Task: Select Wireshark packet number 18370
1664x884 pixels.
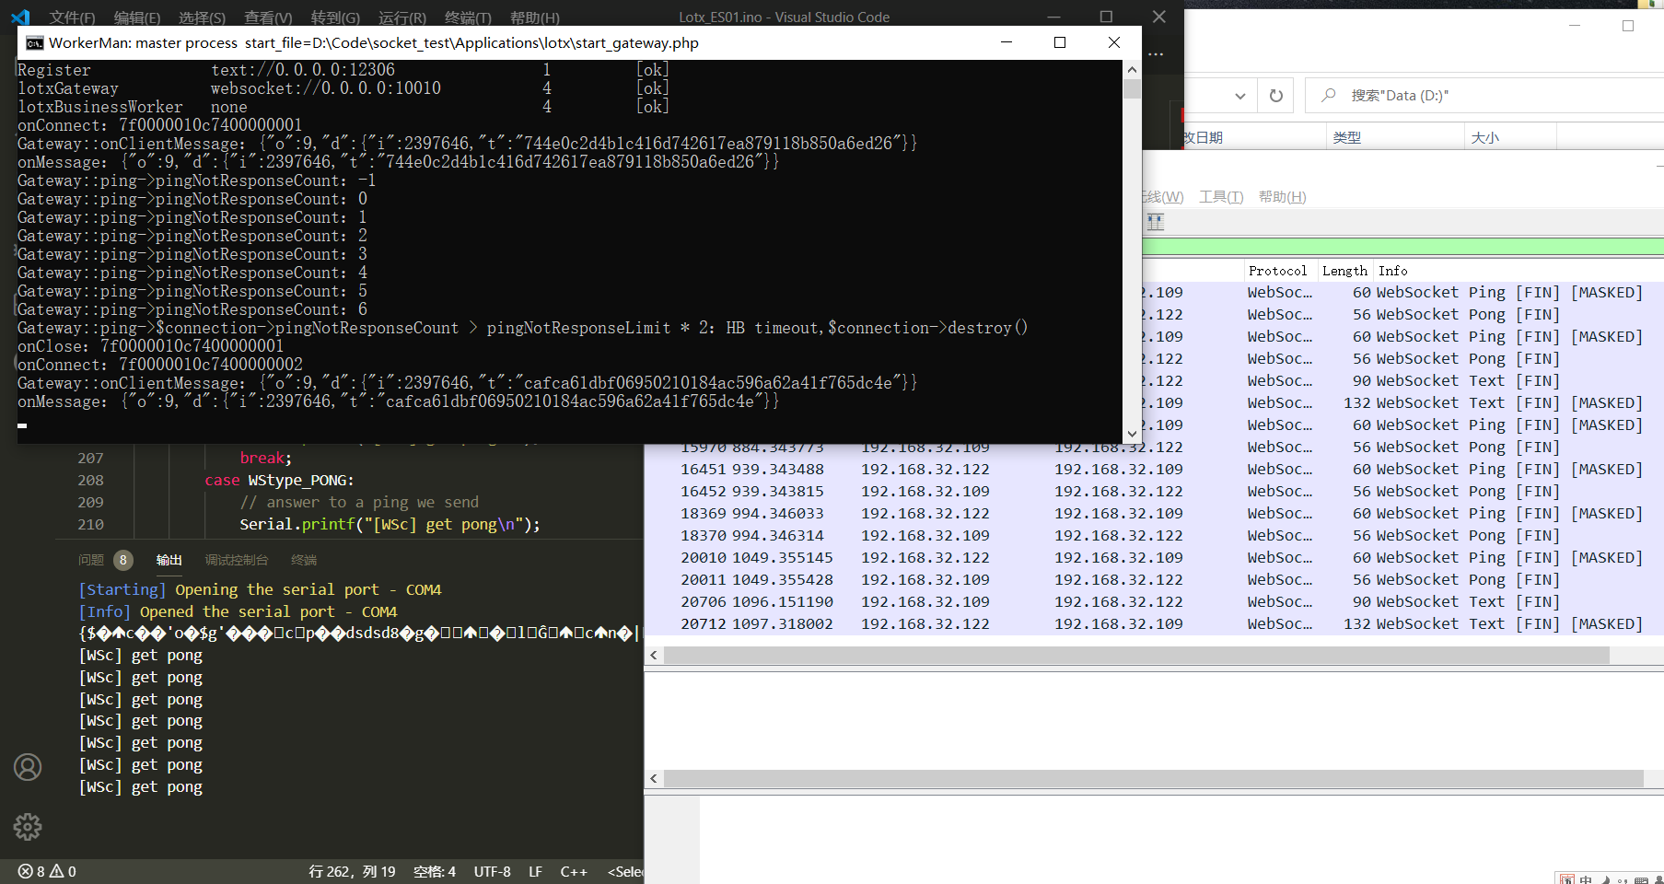Action: click(1154, 536)
